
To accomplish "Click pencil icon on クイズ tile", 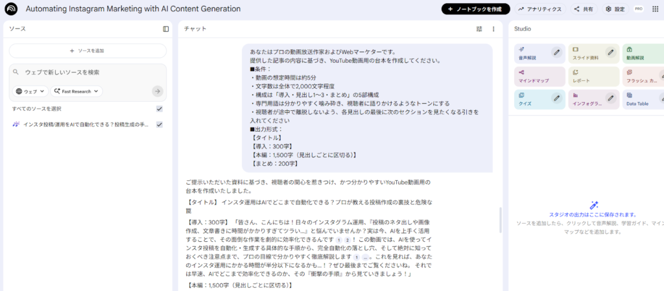I will (556, 99).
